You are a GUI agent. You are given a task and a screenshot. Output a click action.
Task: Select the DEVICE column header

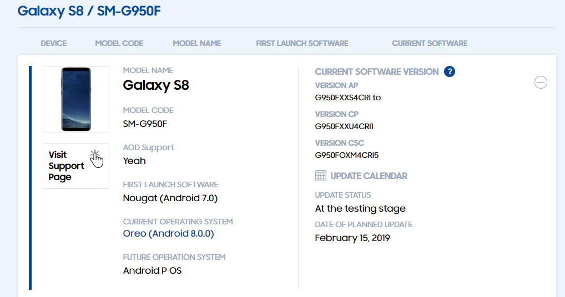54,44
